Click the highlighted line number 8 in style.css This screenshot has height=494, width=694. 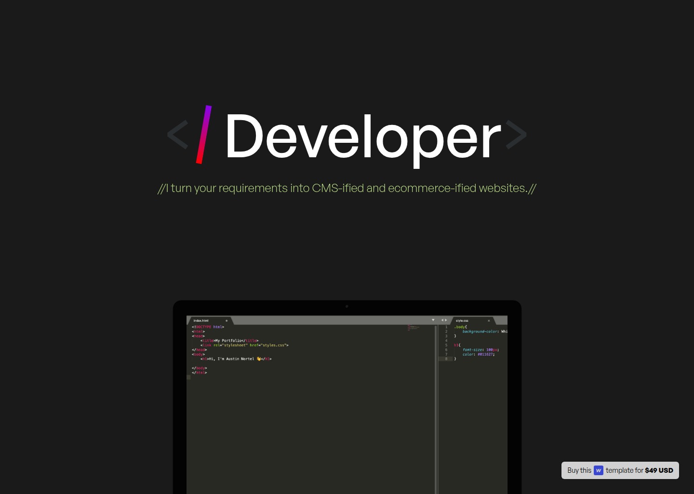(x=446, y=359)
